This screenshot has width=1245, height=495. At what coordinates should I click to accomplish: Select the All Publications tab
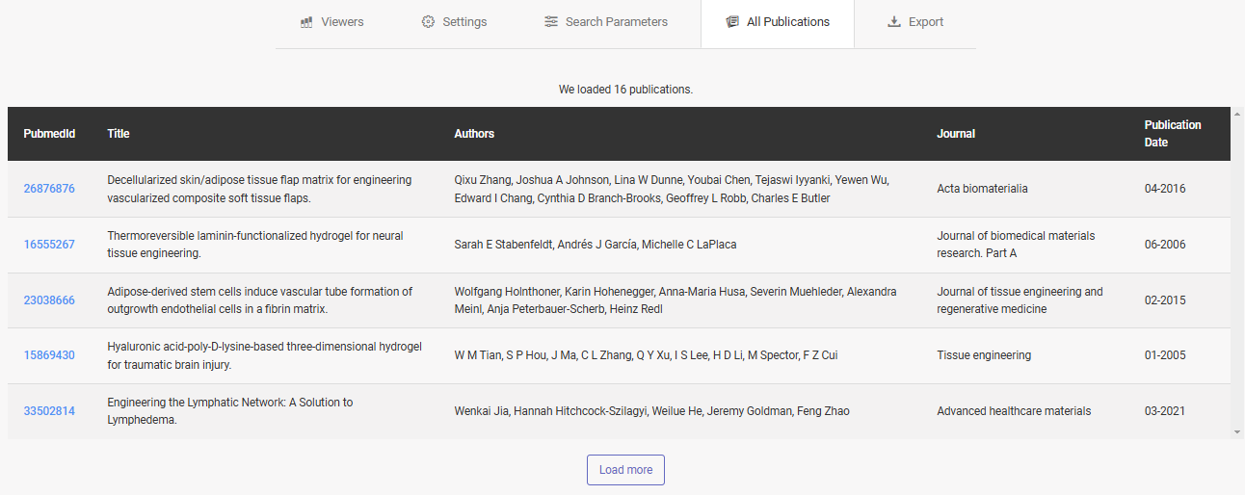[778, 22]
